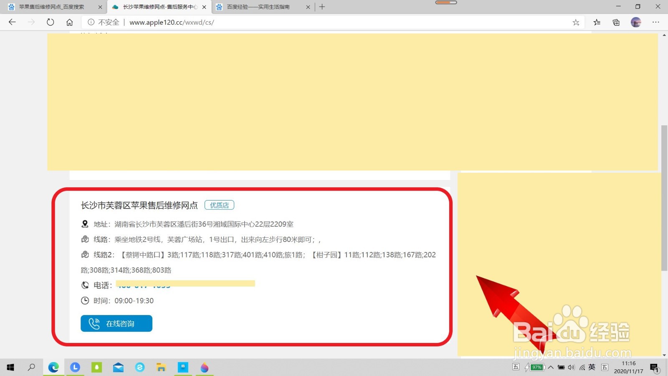Click the page vertical scrollbar thumb
The image size is (668, 376).
pos(664,198)
